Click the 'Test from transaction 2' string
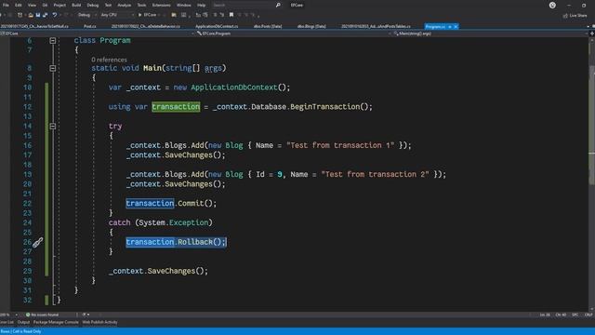The height and width of the screenshot is (335, 595). point(375,174)
